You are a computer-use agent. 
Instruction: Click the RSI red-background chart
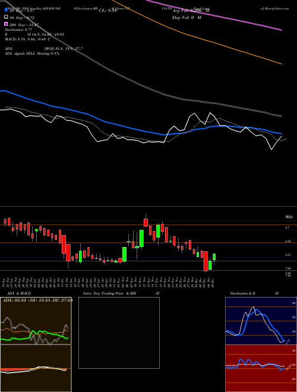(x=261, y=368)
